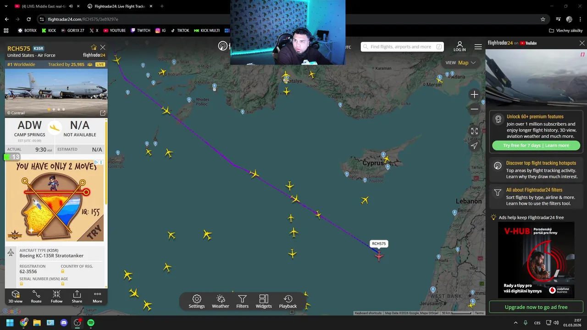Open map Settings in bottom toolbar
The image size is (587, 330).
coord(197,302)
